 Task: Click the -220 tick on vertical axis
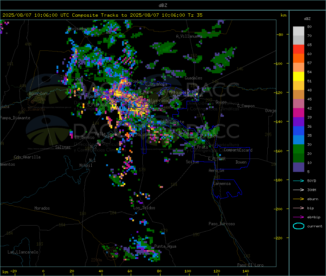click(279, 238)
